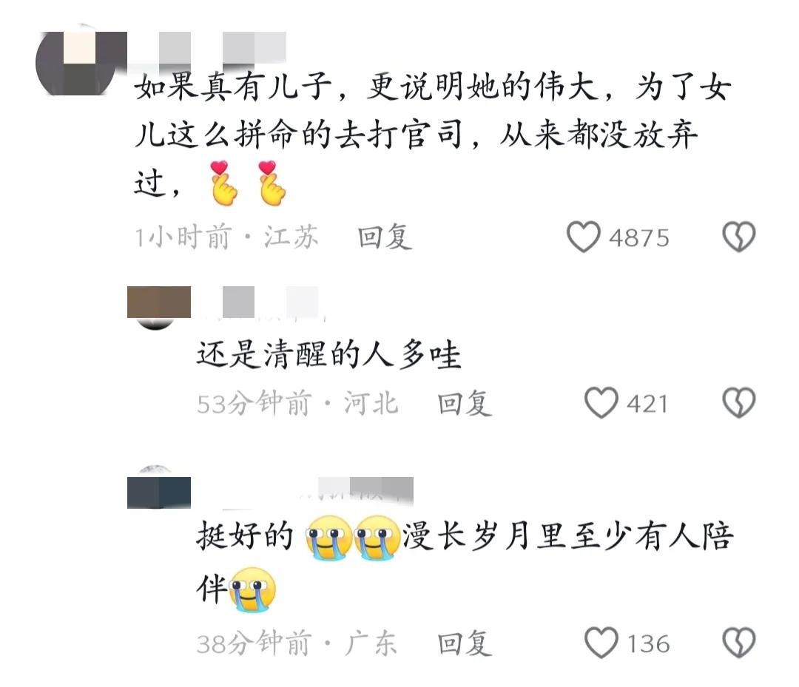Like the 广东 comment with 136 likes
The height and width of the screenshot is (687, 799).
coord(601,643)
